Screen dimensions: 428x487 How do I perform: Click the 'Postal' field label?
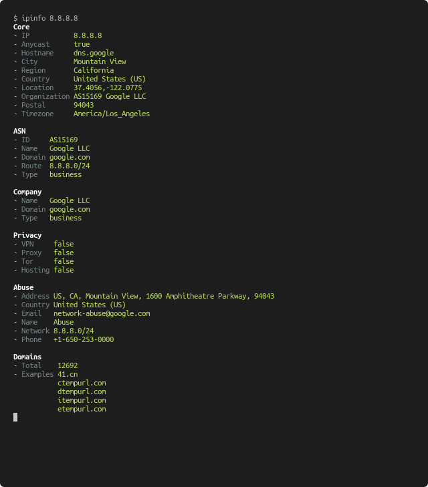click(x=33, y=106)
